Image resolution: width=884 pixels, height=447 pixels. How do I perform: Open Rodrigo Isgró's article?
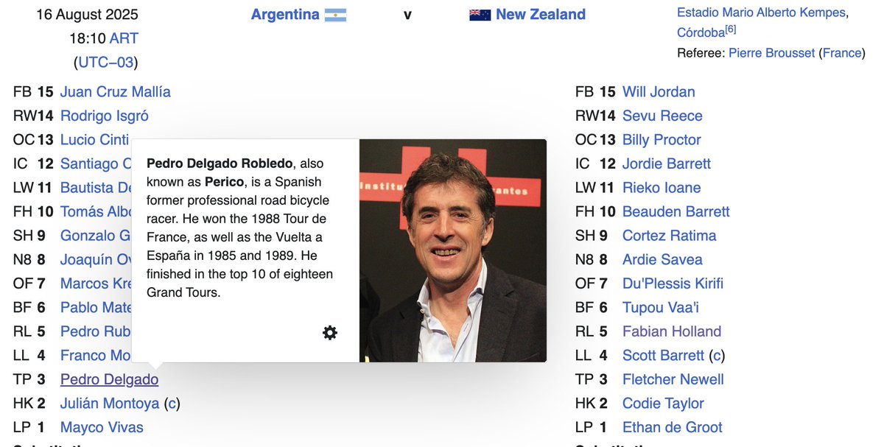pos(105,116)
